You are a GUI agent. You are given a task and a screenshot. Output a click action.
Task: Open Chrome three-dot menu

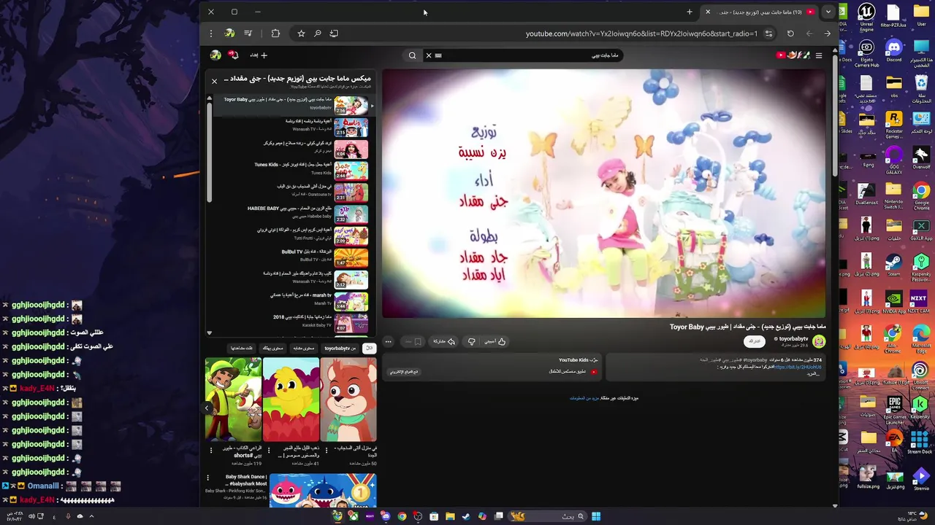(x=211, y=34)
